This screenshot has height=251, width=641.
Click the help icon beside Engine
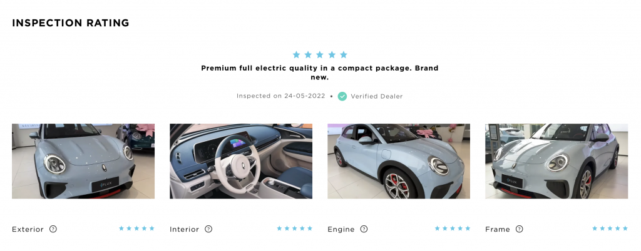tap(364, 229)
